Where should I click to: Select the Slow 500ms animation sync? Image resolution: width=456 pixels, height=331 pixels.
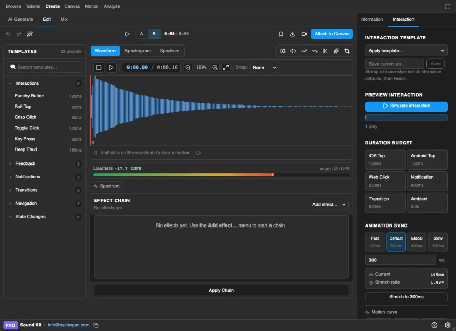pyautogui.click(x=438, y=242)
